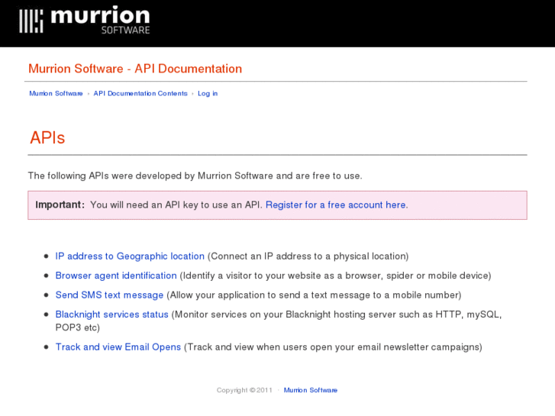Click the 'Murrion Software - API Documentation' title
This screenshot has height=416, width=555.
pyautogui.click(x=135, y=69)
